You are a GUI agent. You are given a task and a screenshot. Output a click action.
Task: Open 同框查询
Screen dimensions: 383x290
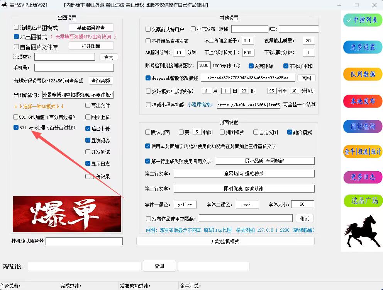coord(363,126)
